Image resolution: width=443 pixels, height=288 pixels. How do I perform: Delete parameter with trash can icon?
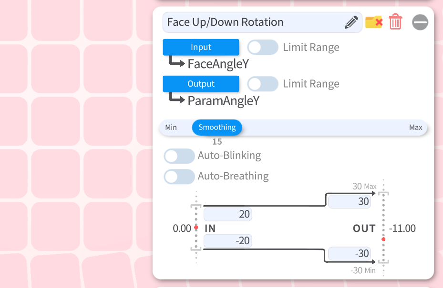tap(395, 22)
